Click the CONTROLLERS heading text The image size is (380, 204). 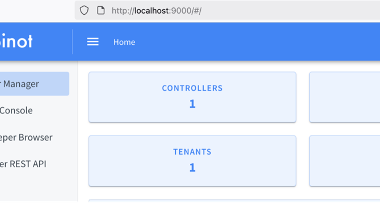192,88
